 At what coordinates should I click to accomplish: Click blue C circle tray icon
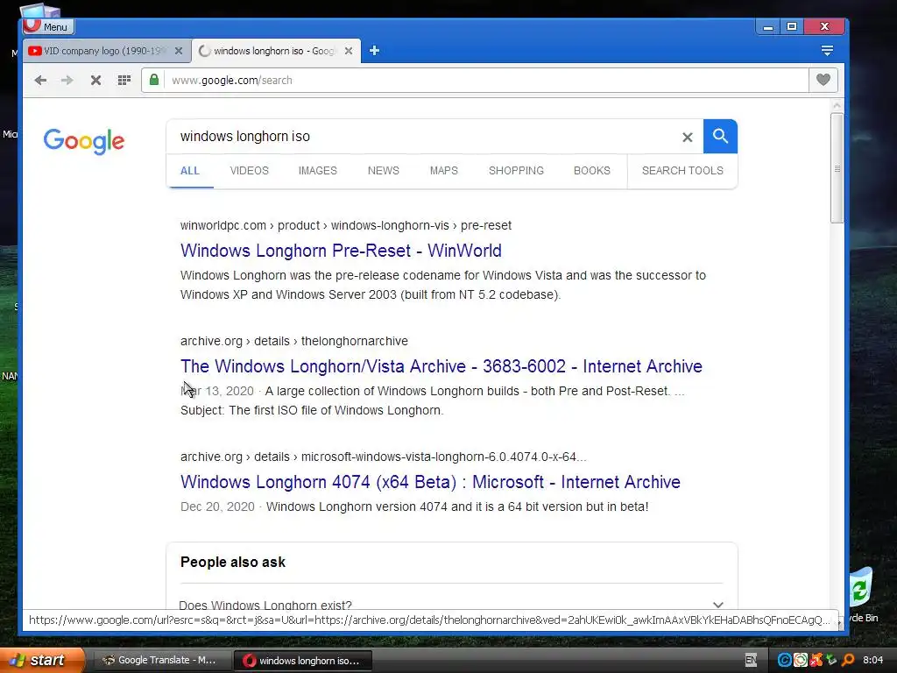[784, 660]
